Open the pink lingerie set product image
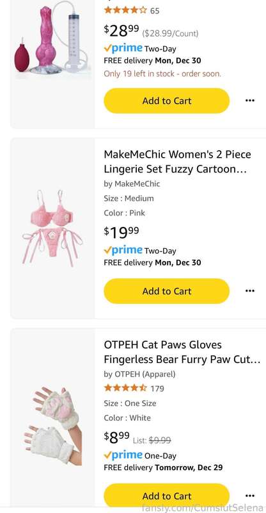Image resolution: width=266 pixels, height=513 pixels. point(52,228)
